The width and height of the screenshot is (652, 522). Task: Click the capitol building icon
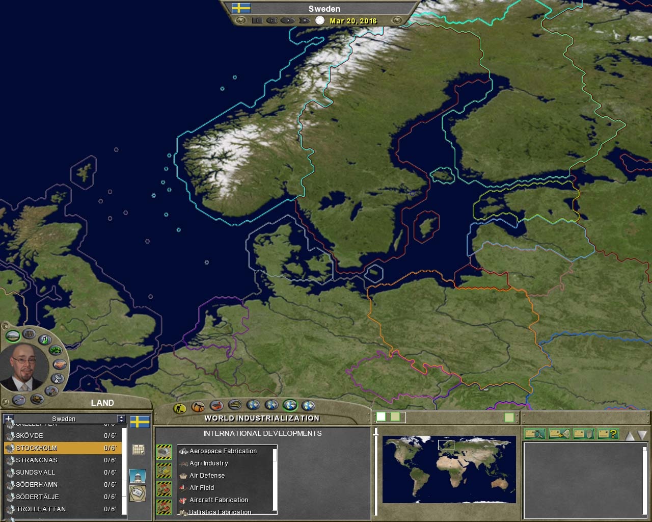click(138, 476)
